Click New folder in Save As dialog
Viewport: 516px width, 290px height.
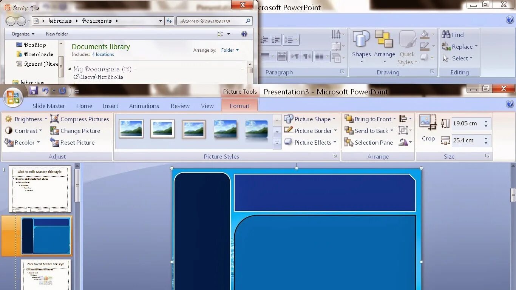click(57, 34)
